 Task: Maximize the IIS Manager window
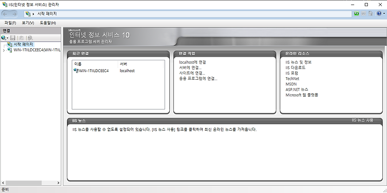pos(366,5)
